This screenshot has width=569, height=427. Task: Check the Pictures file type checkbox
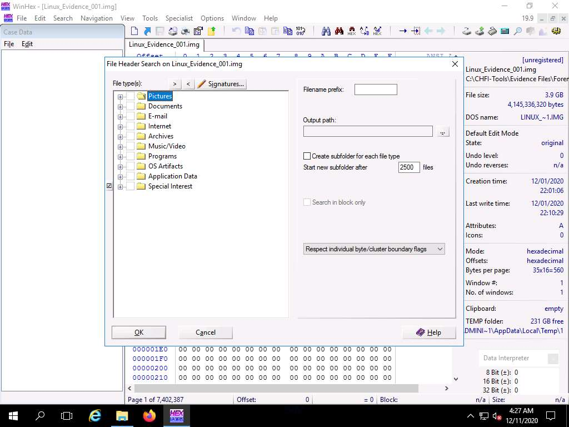[x=131, y=96]
